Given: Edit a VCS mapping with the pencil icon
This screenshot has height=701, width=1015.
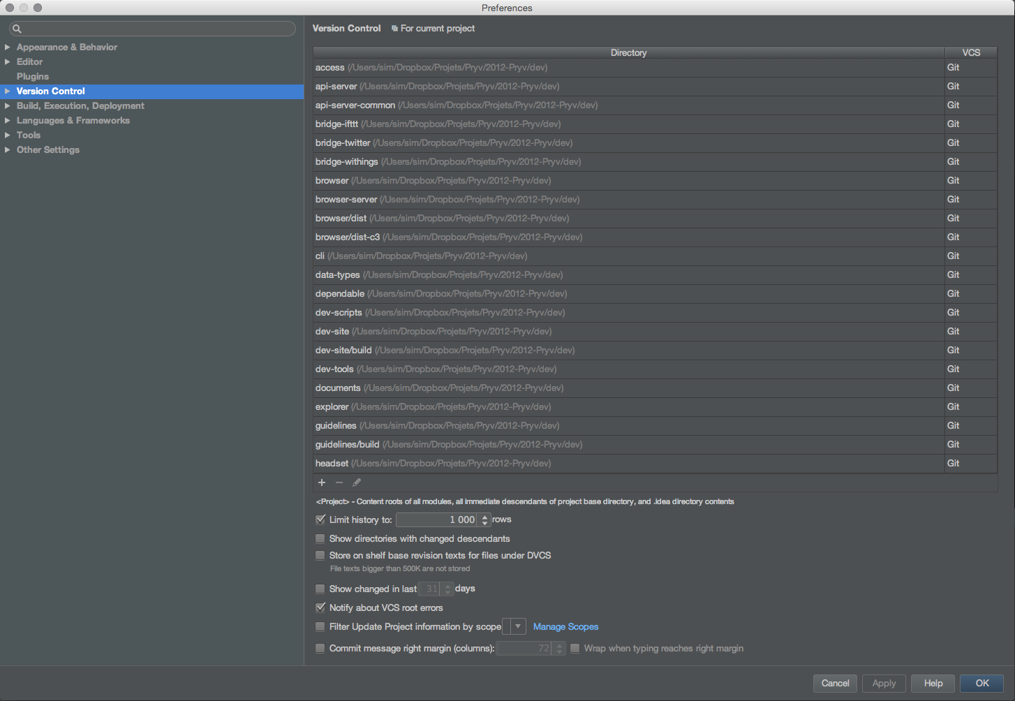Looking at the screenshot, I should (357, 482).
